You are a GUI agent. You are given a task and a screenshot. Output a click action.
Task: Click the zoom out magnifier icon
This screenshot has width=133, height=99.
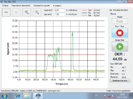[x=37, y=12]
